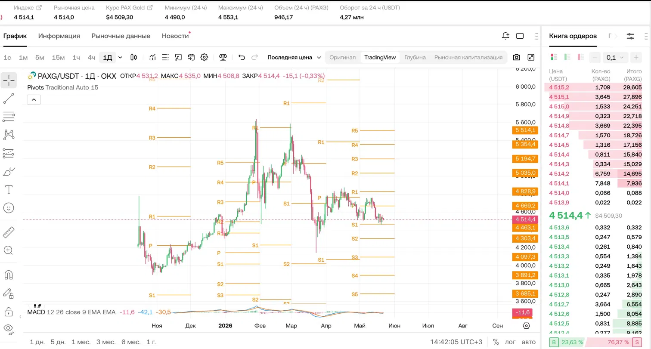
Task: Open the list-style toolbar icon
Action: tap(165, 57)
